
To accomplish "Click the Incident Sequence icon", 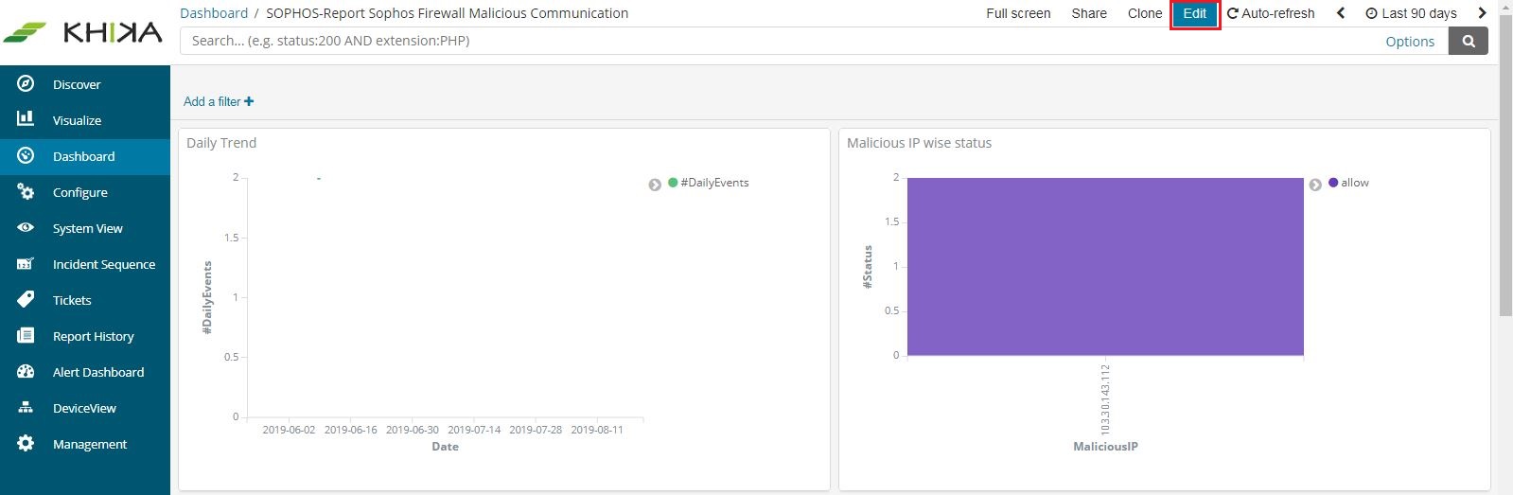I will pyautogui.click(x=26, y=264).
